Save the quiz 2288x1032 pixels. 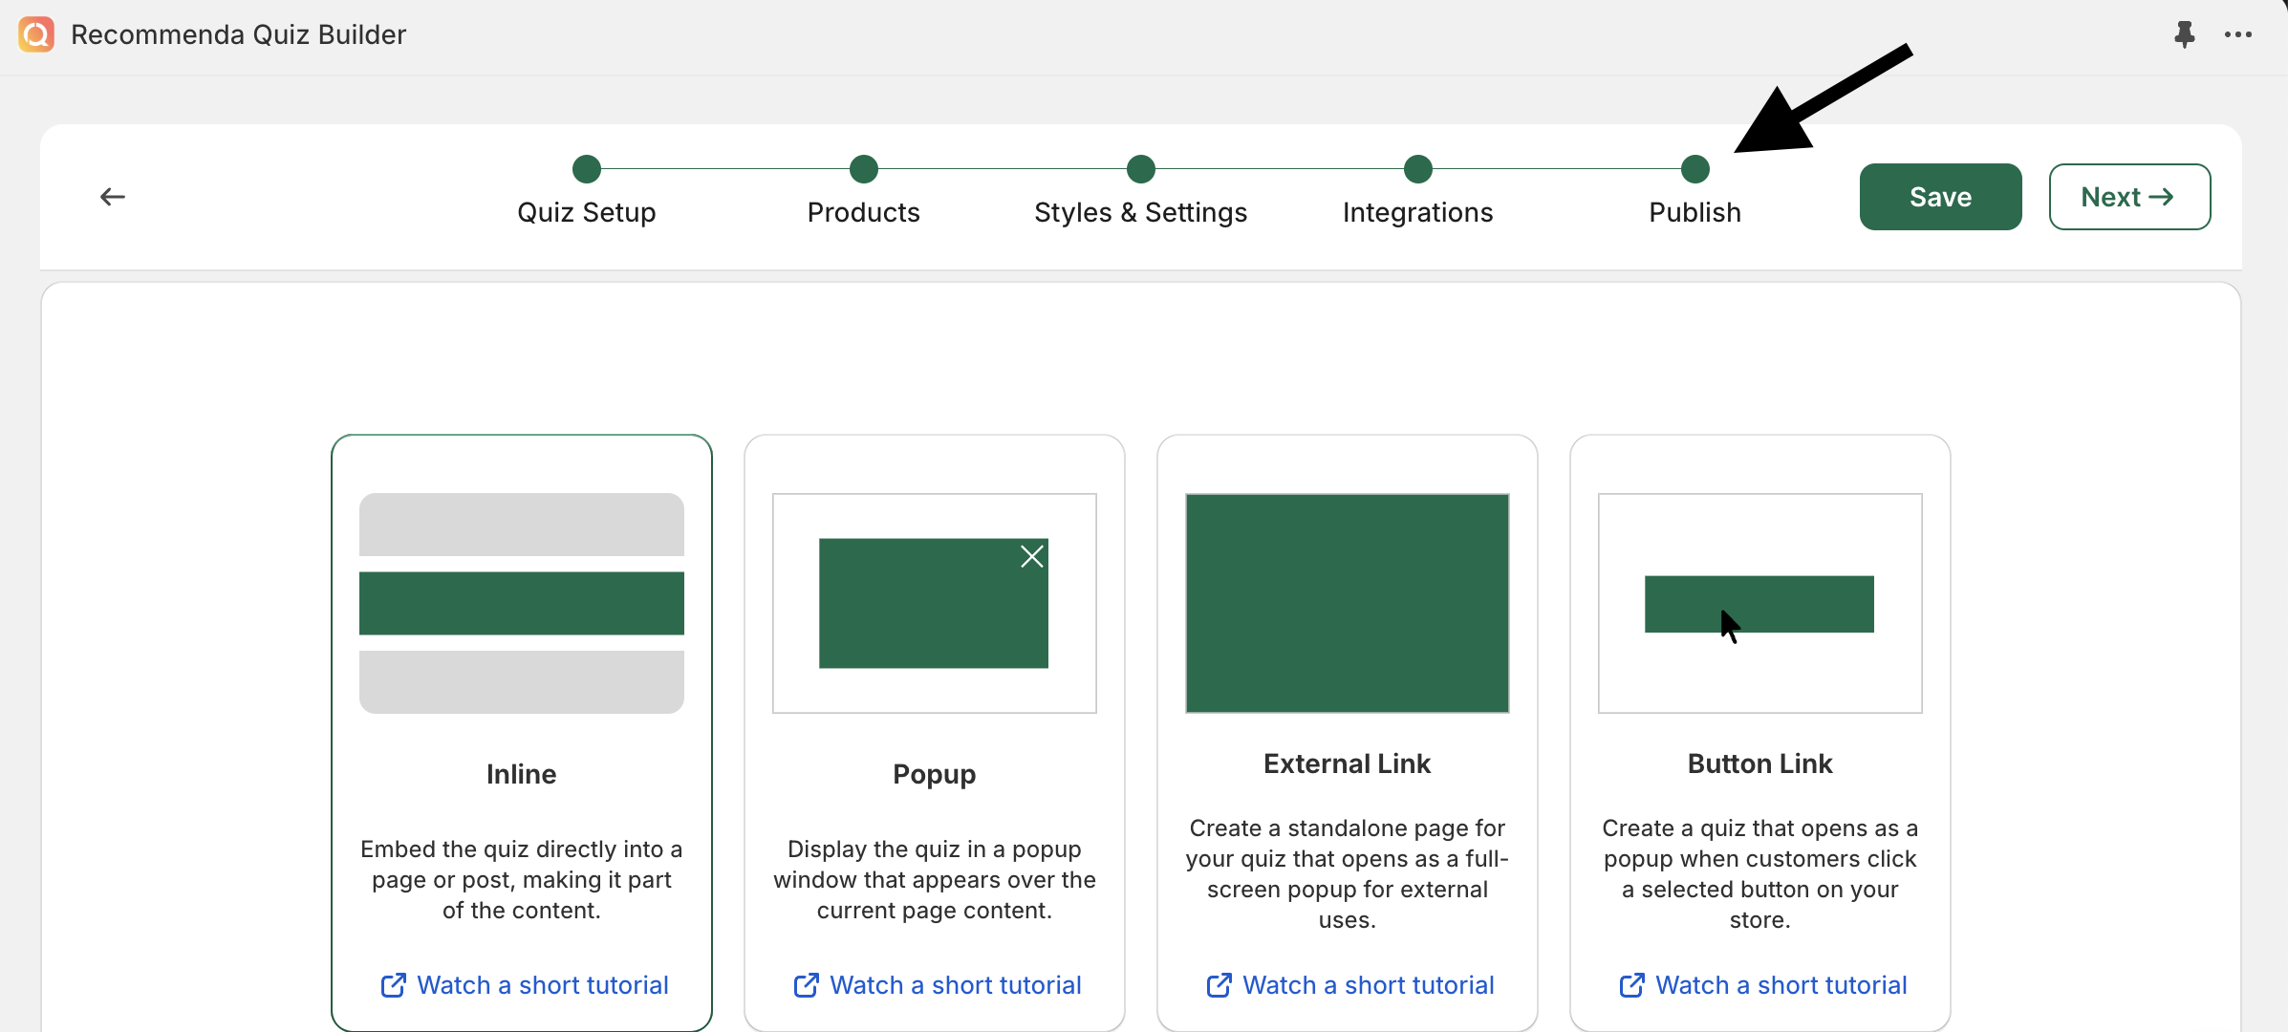point(1939,197)
